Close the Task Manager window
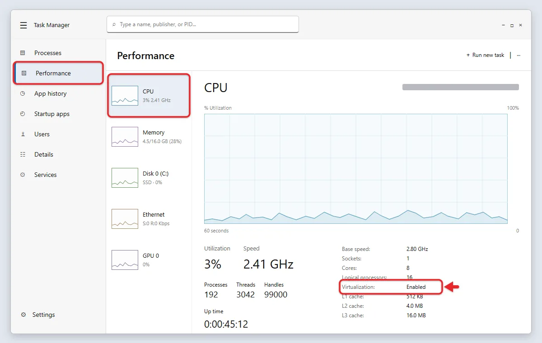 pos(521,25)
